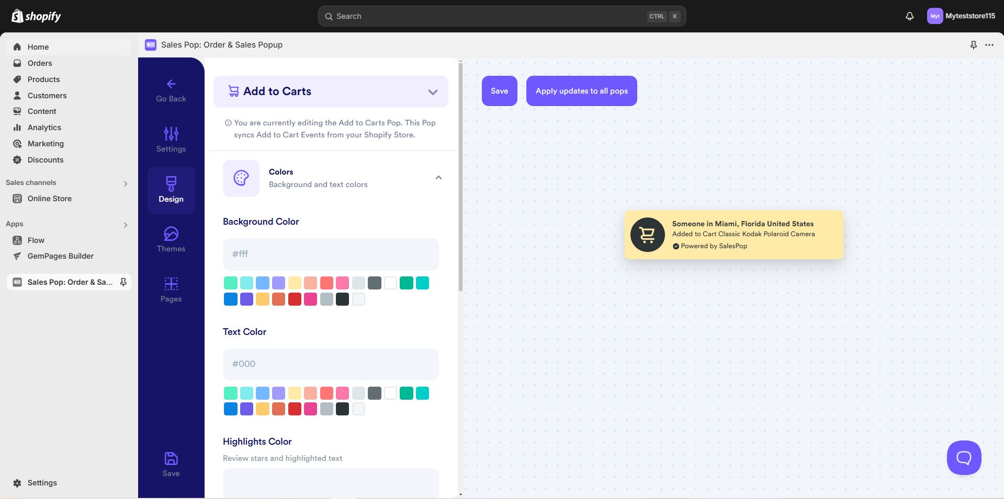
Task: Focus the top Search bar
Action: (x=502, y=16)
